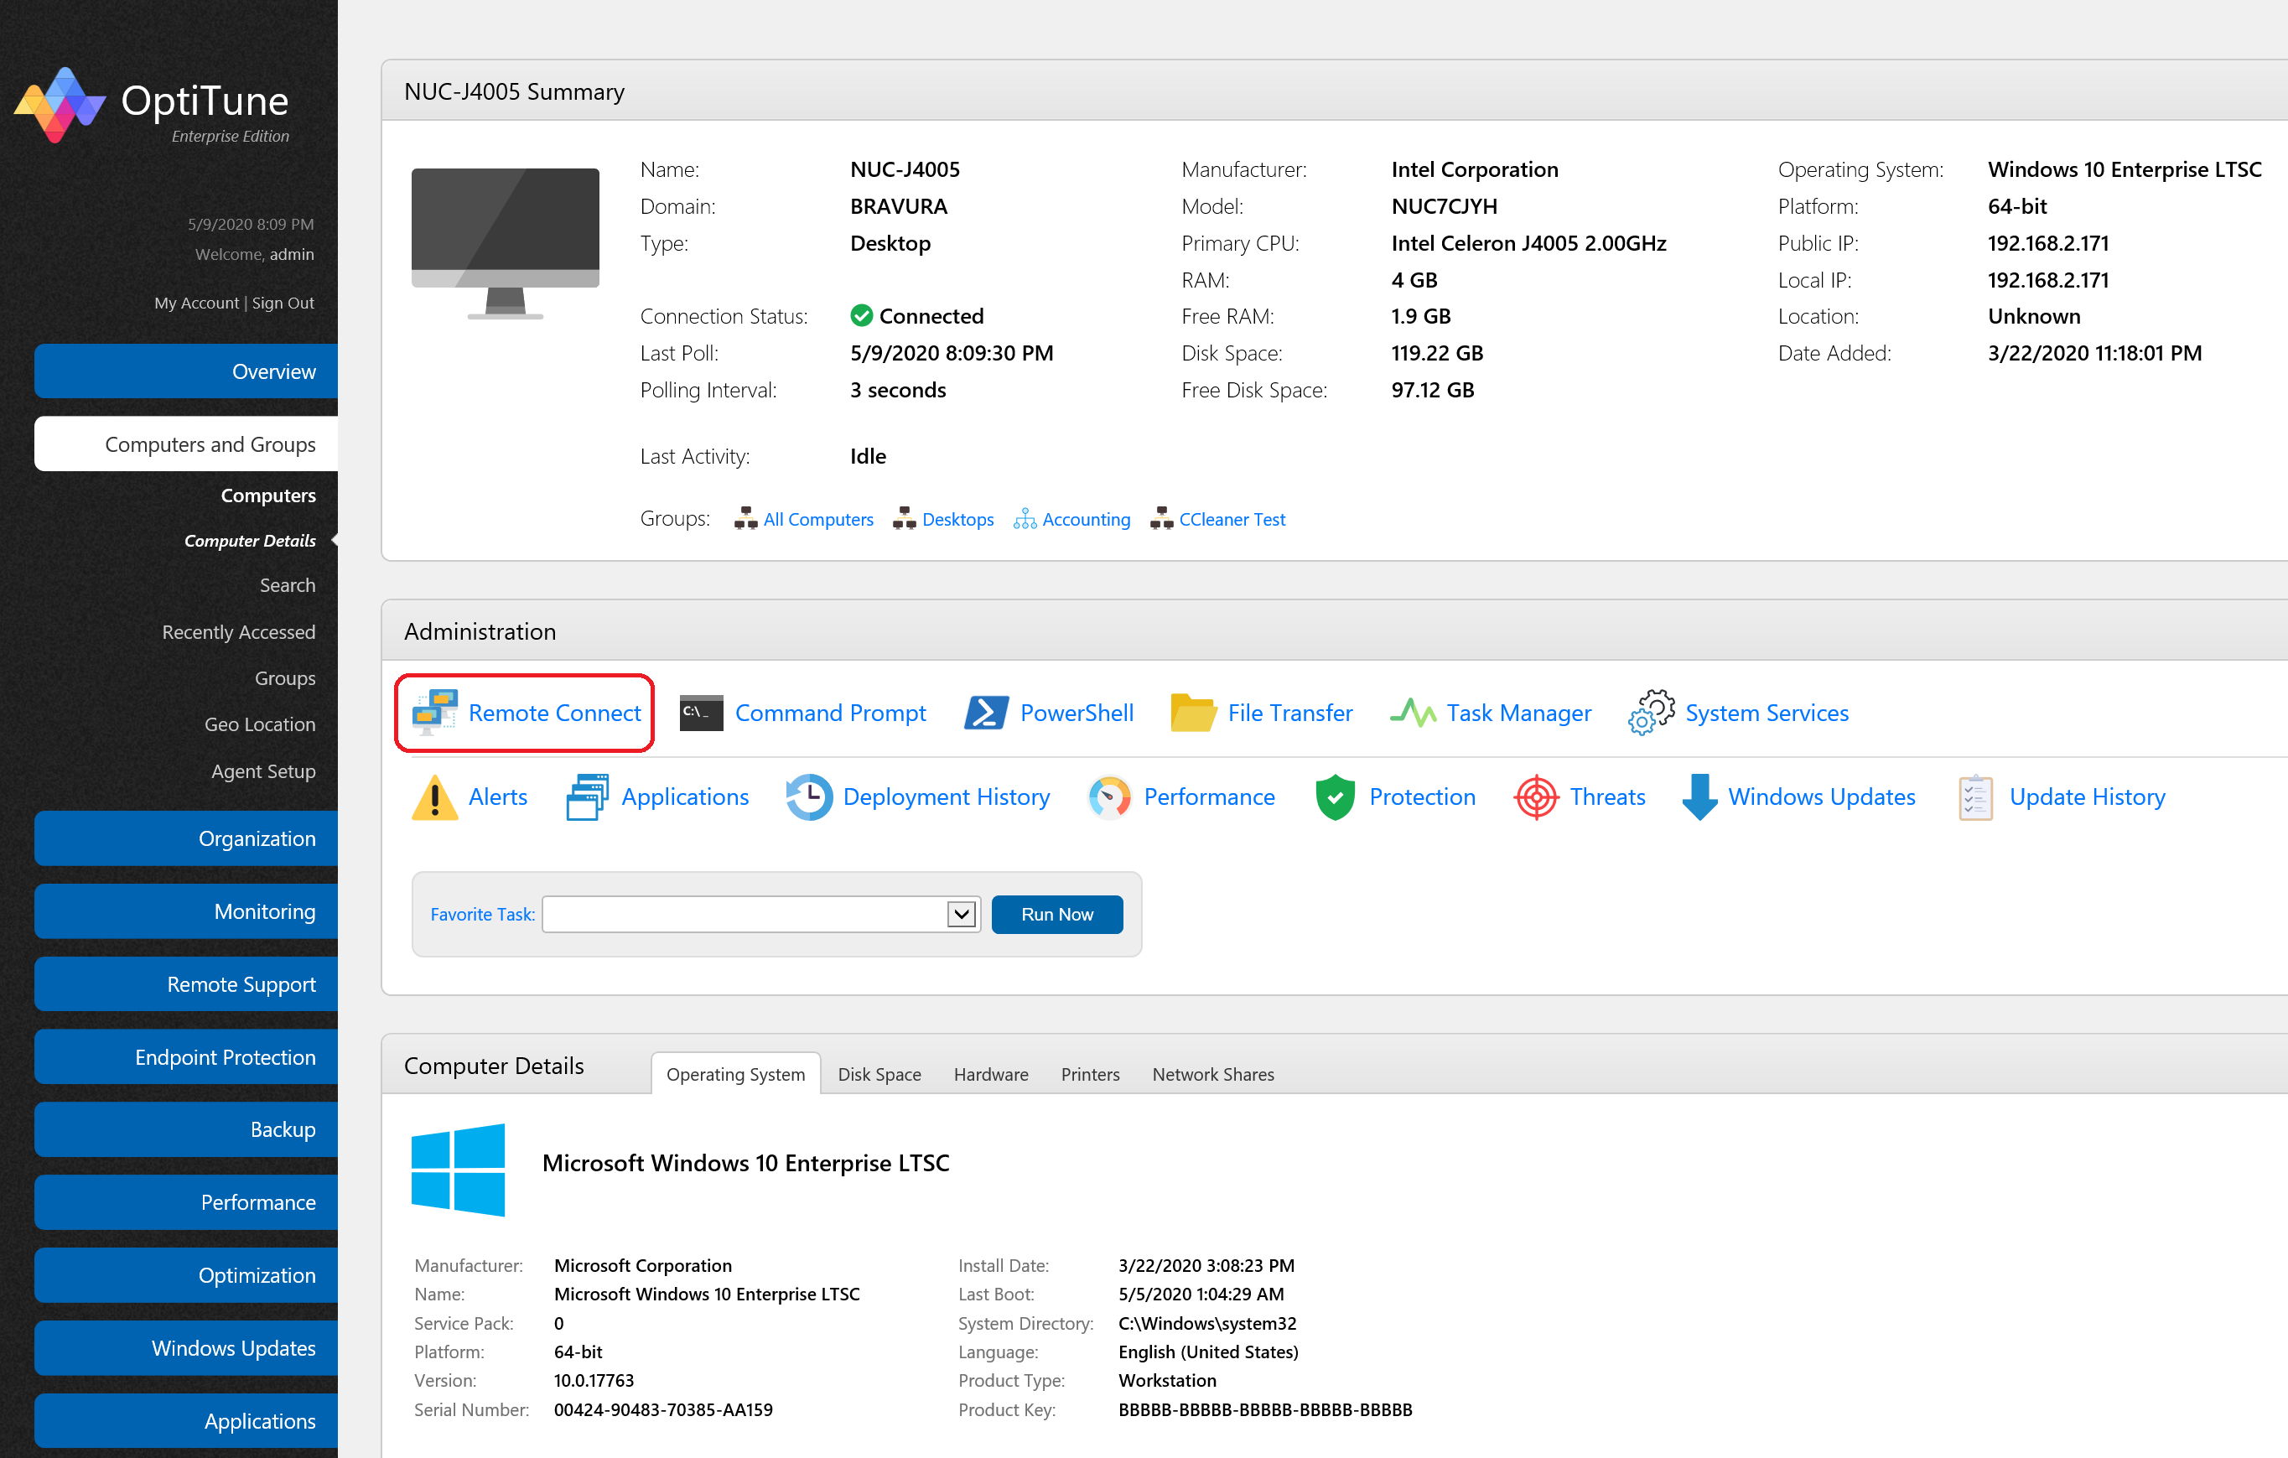This screenshot has height=1458, width=2288.
Task: Click the Favorite Task combo box field
Action: [x=761, y=915]
